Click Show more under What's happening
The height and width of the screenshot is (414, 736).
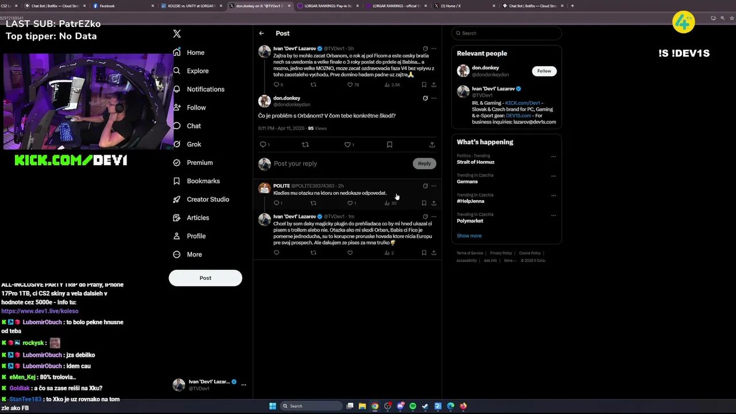pyautogui.click(x=469, y=236)
